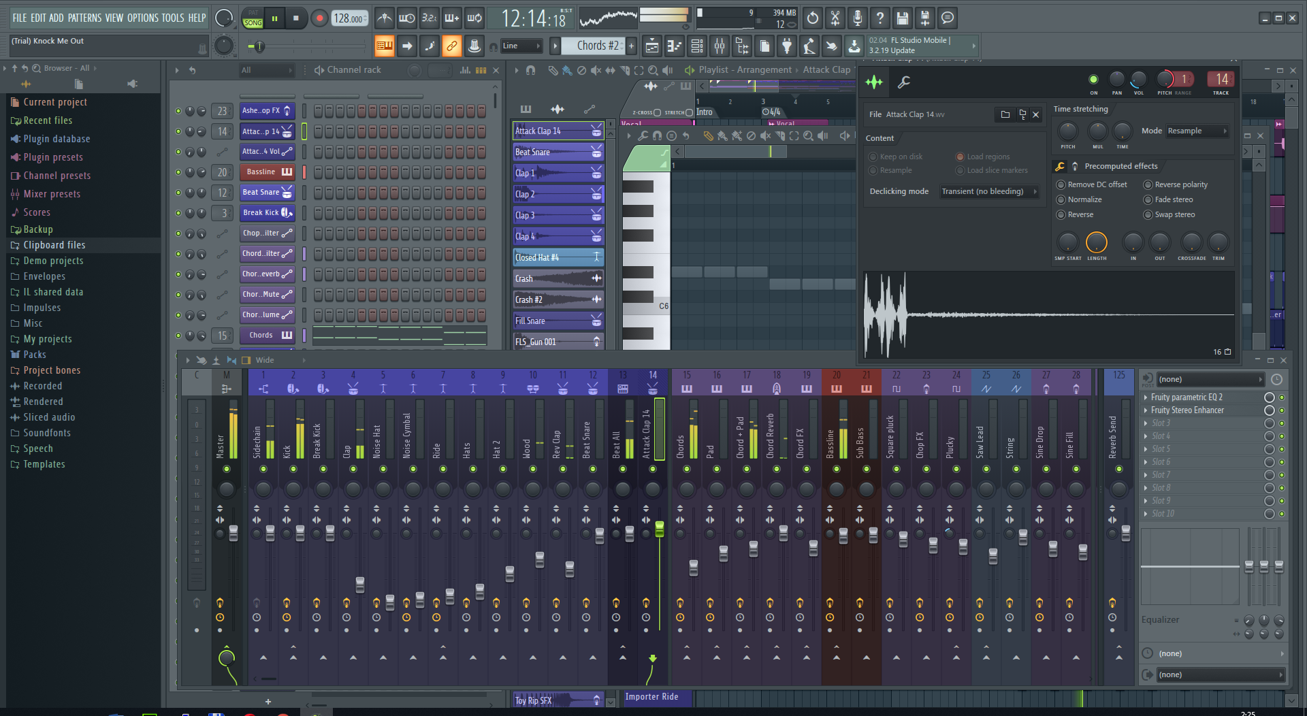Click the save project floppy icon
Screen dimensions: 1307x716
(x=902, y=18)
